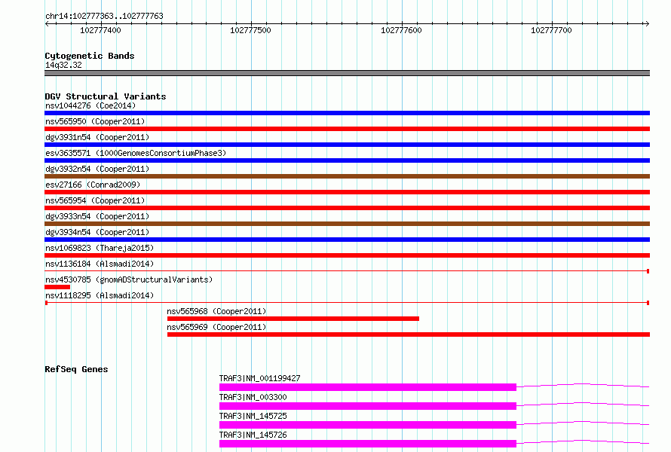Screen dimensions: 671x452
Task: Click the right arrow of the ruler
Action: 647,24
